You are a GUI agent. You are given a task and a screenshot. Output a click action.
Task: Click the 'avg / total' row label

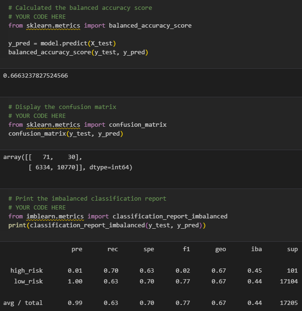pos(23,303)
